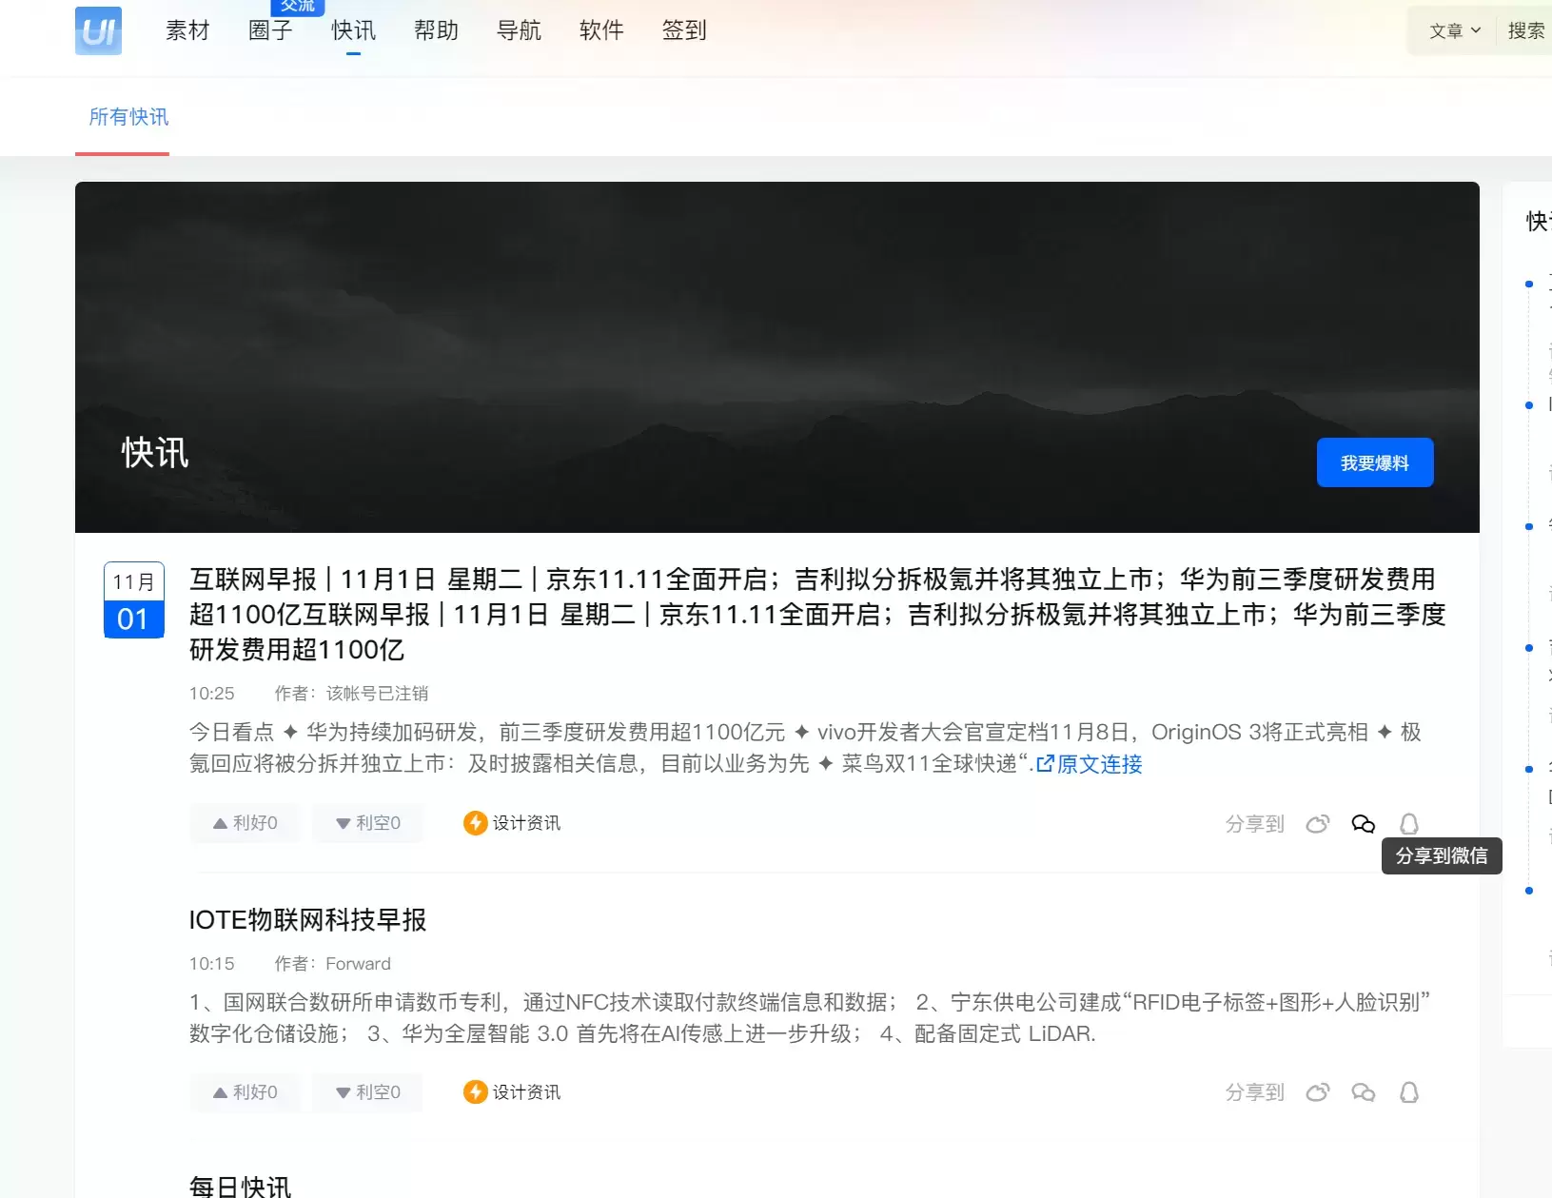Click the 今日看点 summary paragraph
1552x1198 pixels.
click(805, 748)
